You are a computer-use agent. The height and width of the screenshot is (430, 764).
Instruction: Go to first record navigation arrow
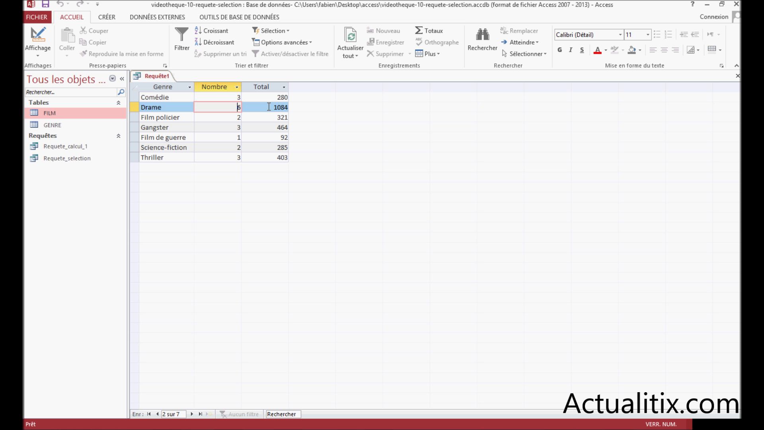coord(149,414)
